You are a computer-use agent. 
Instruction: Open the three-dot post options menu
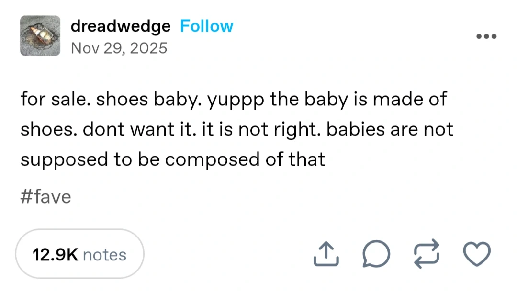[486, 36]
